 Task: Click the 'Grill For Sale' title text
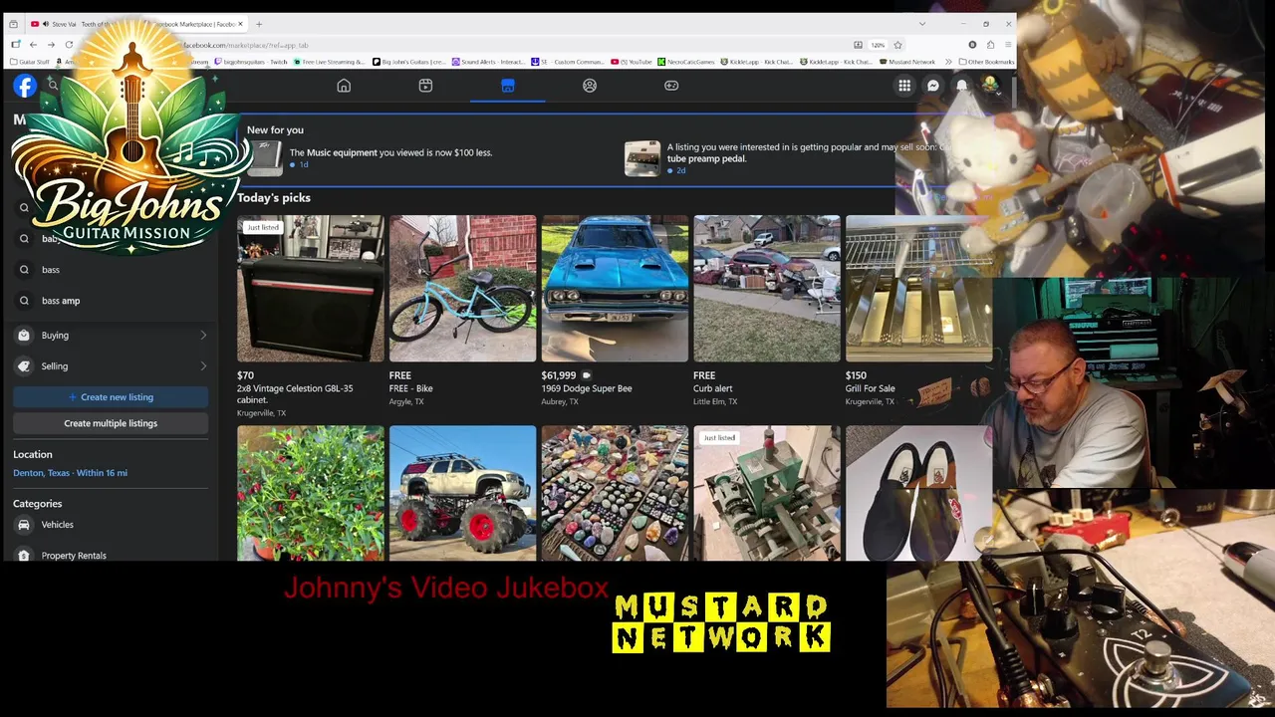click(870, 388)
